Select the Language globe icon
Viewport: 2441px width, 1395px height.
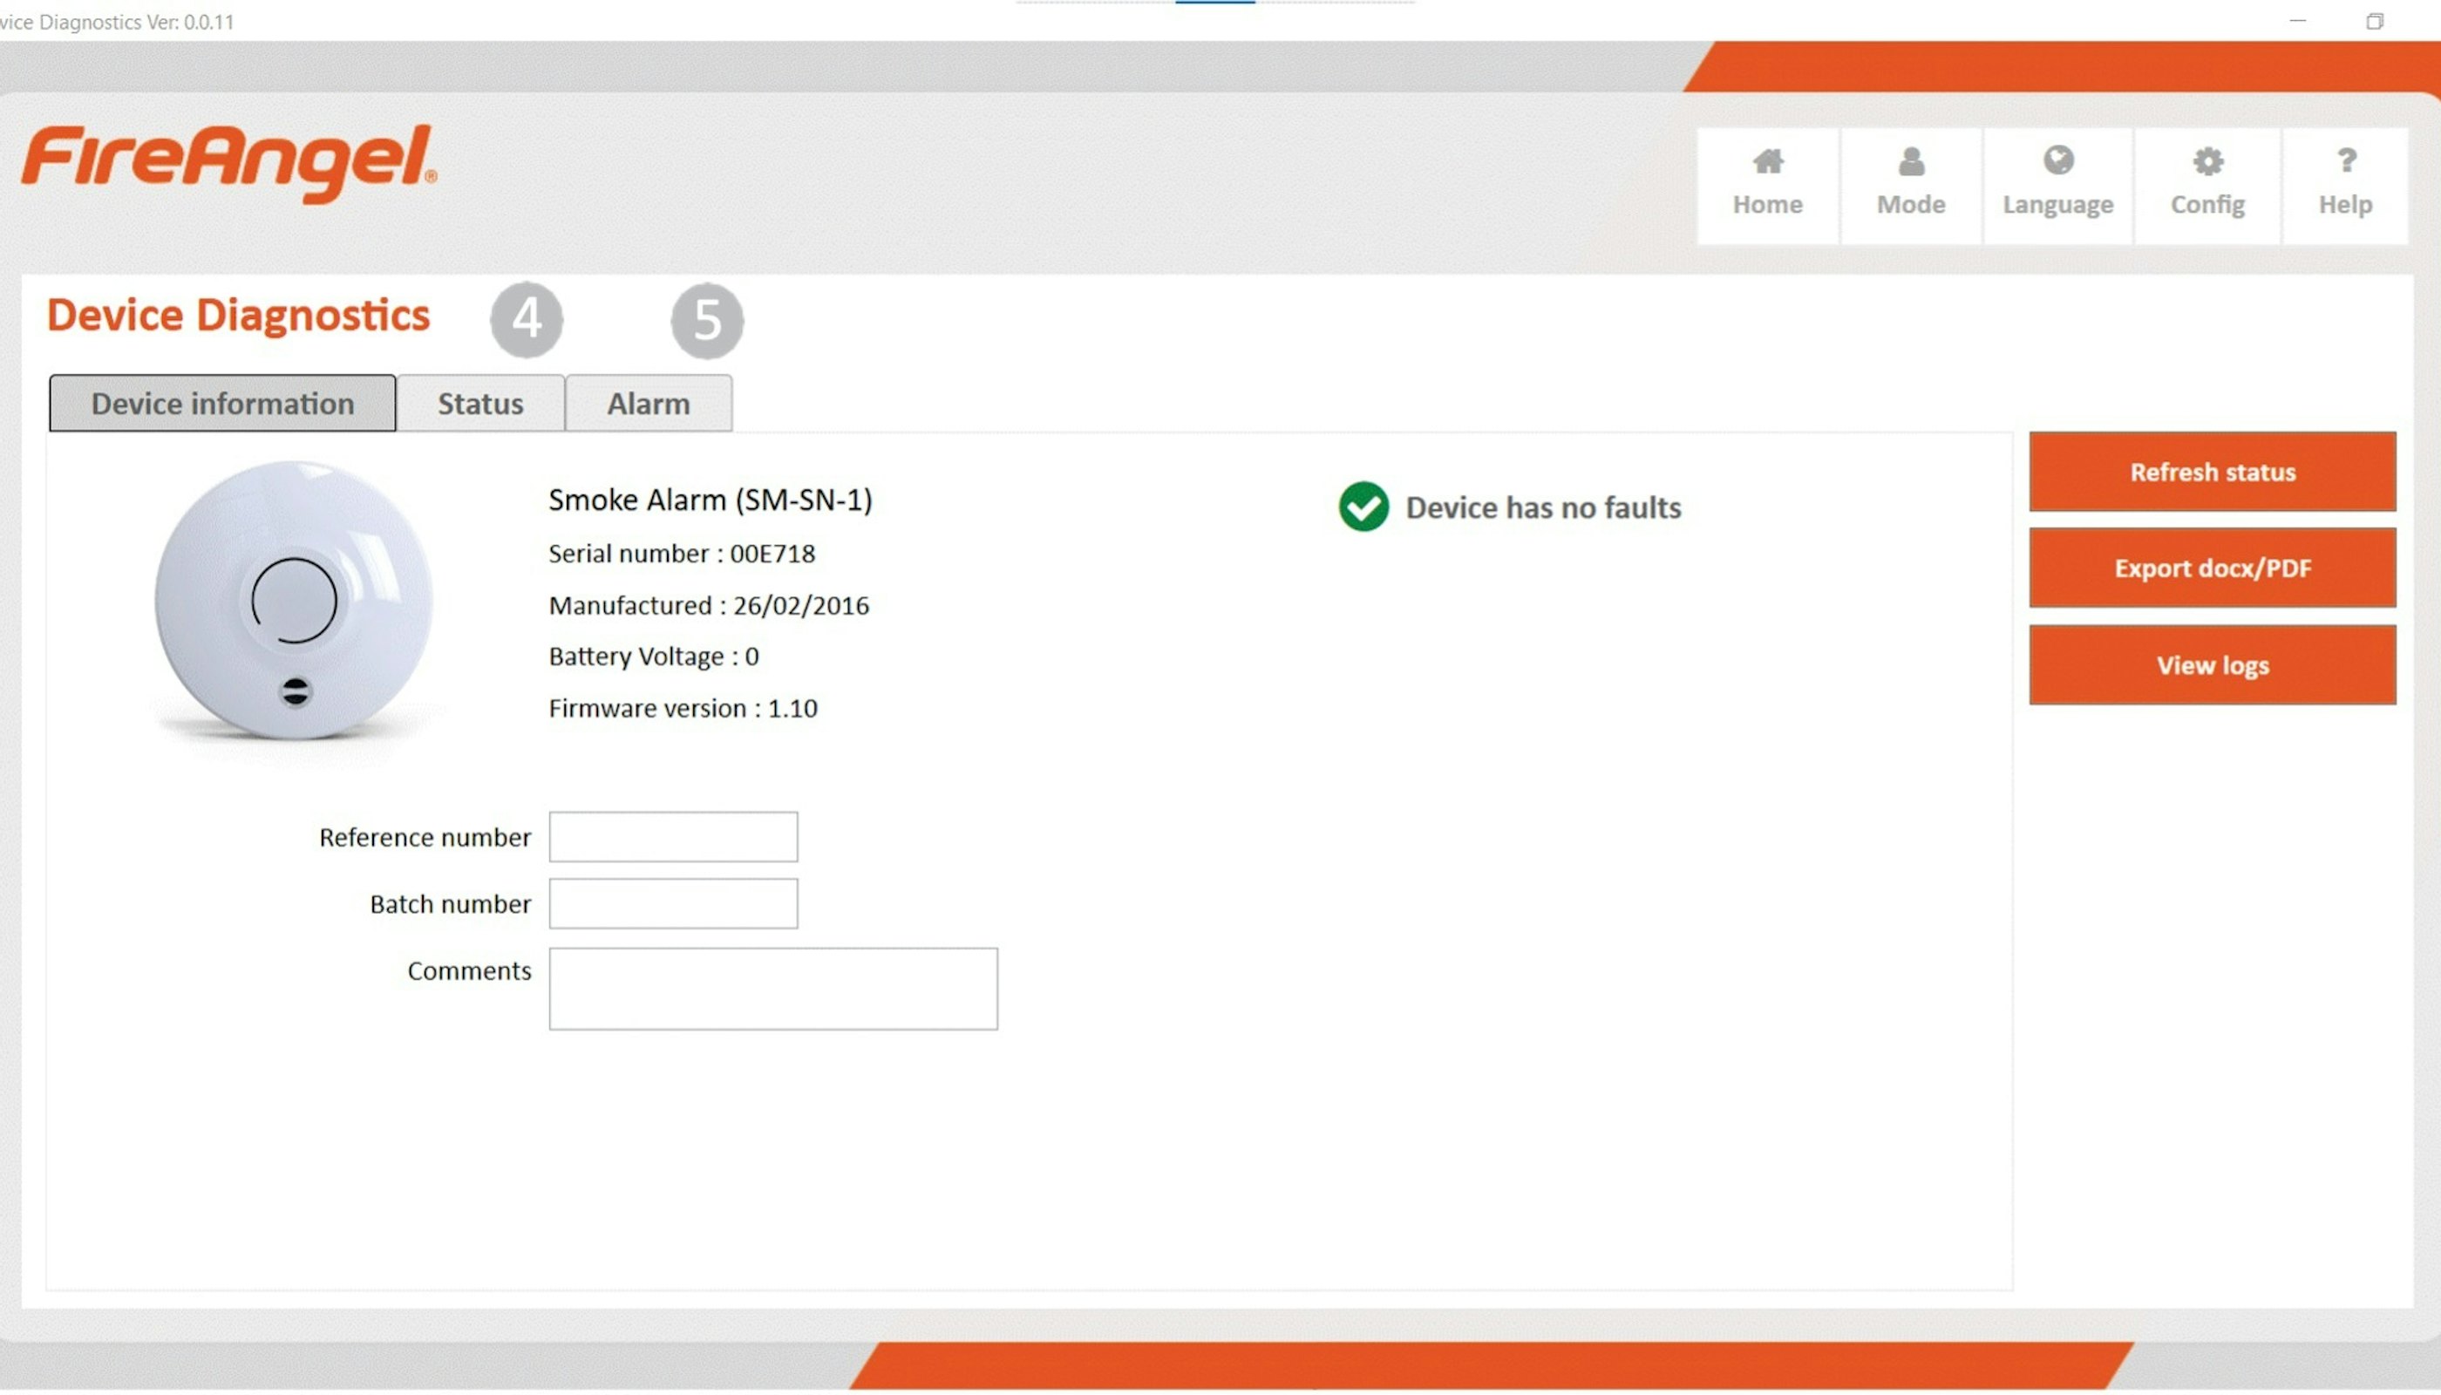click(2057, 161)
